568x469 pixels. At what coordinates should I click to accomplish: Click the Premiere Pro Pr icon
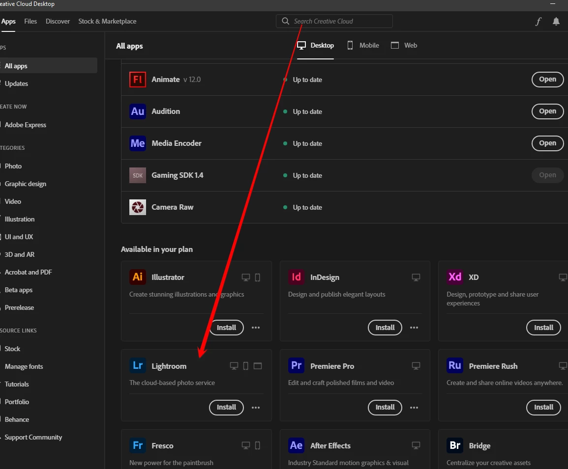pos(297,365)
